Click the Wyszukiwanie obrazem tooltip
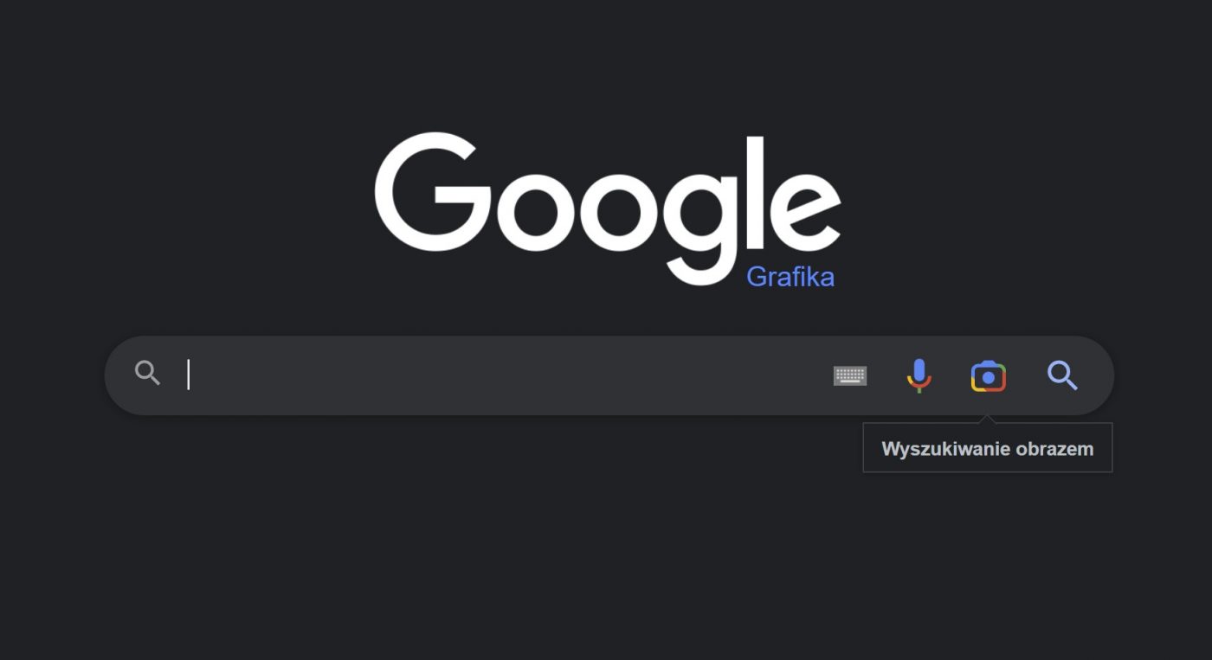This screenshot has height=660, width=1212. coord(988,449)
